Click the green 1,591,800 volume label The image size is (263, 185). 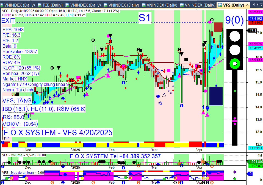pos(255,162)
